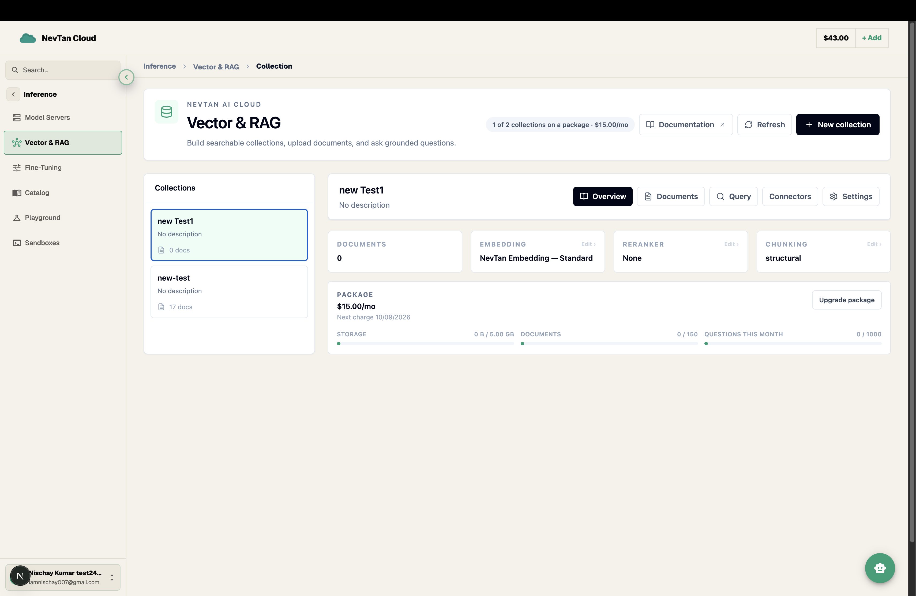Click the book icon on Documentation button
This screenshot has width=916, height=596.
650,125
